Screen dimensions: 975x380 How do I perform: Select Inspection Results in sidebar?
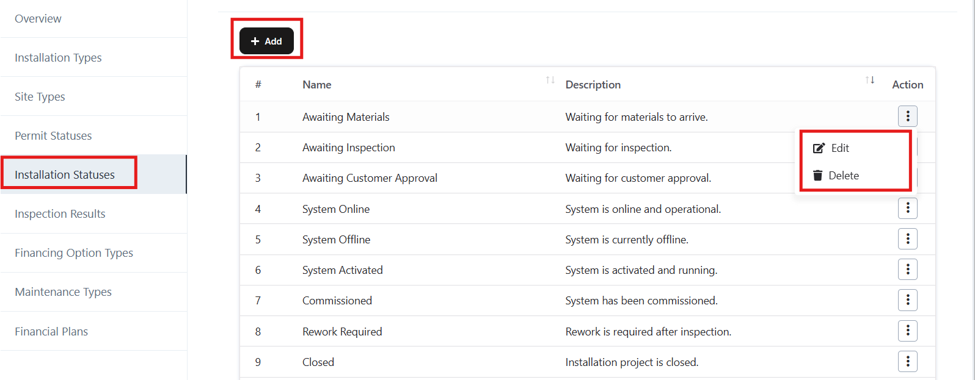[x=60, y=214]
